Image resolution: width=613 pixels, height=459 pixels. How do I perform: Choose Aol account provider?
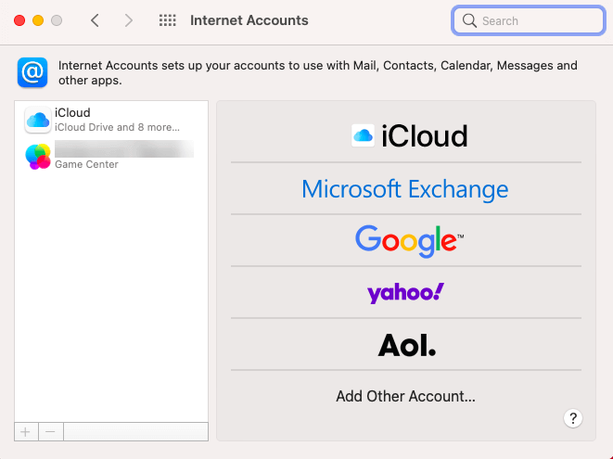click(x=406, y=344)
